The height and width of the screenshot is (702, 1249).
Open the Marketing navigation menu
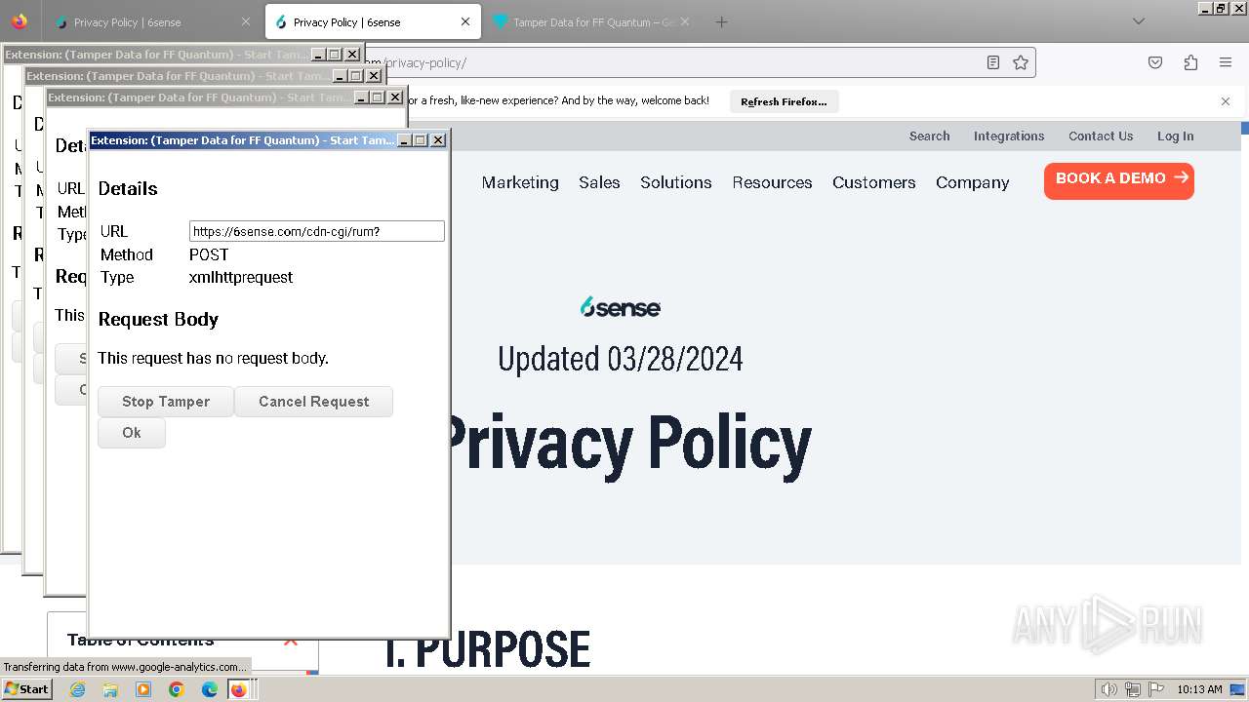[520, 182]
